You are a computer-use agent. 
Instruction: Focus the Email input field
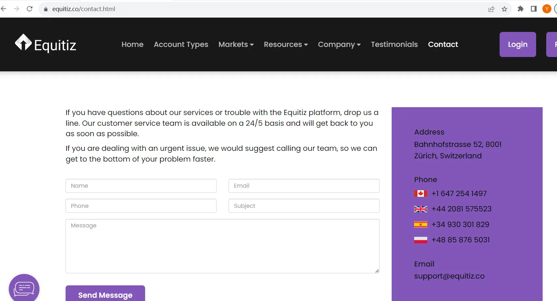click(304, 186)
